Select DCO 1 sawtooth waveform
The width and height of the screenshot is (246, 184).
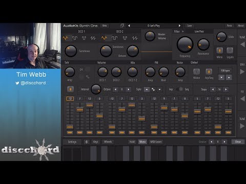pos(93,38)
